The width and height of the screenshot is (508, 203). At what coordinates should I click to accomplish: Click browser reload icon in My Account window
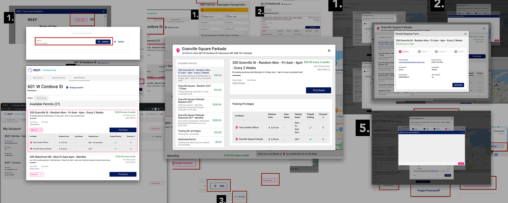click(10, 109)
